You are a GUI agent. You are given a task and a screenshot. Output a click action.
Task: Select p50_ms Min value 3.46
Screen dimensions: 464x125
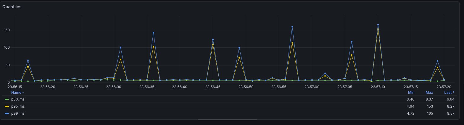click(411, 99)
